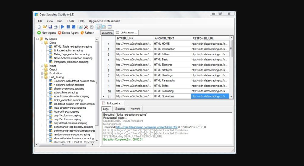304x166 pixels.
Task: Pause the running agent via toolbar
Action: [68, 27]
